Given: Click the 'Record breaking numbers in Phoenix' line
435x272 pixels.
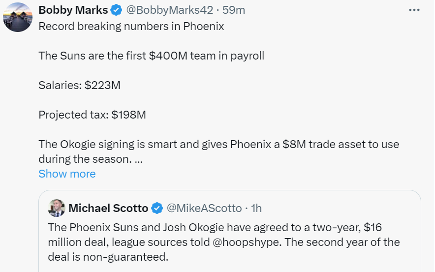Looking at the screenshot, I should [131, 27].
